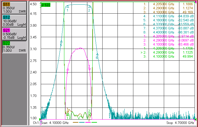Select magenta S21 marker 2 triangle
Viewport: 198px width, 127px height.
click(x=90, y=69)
